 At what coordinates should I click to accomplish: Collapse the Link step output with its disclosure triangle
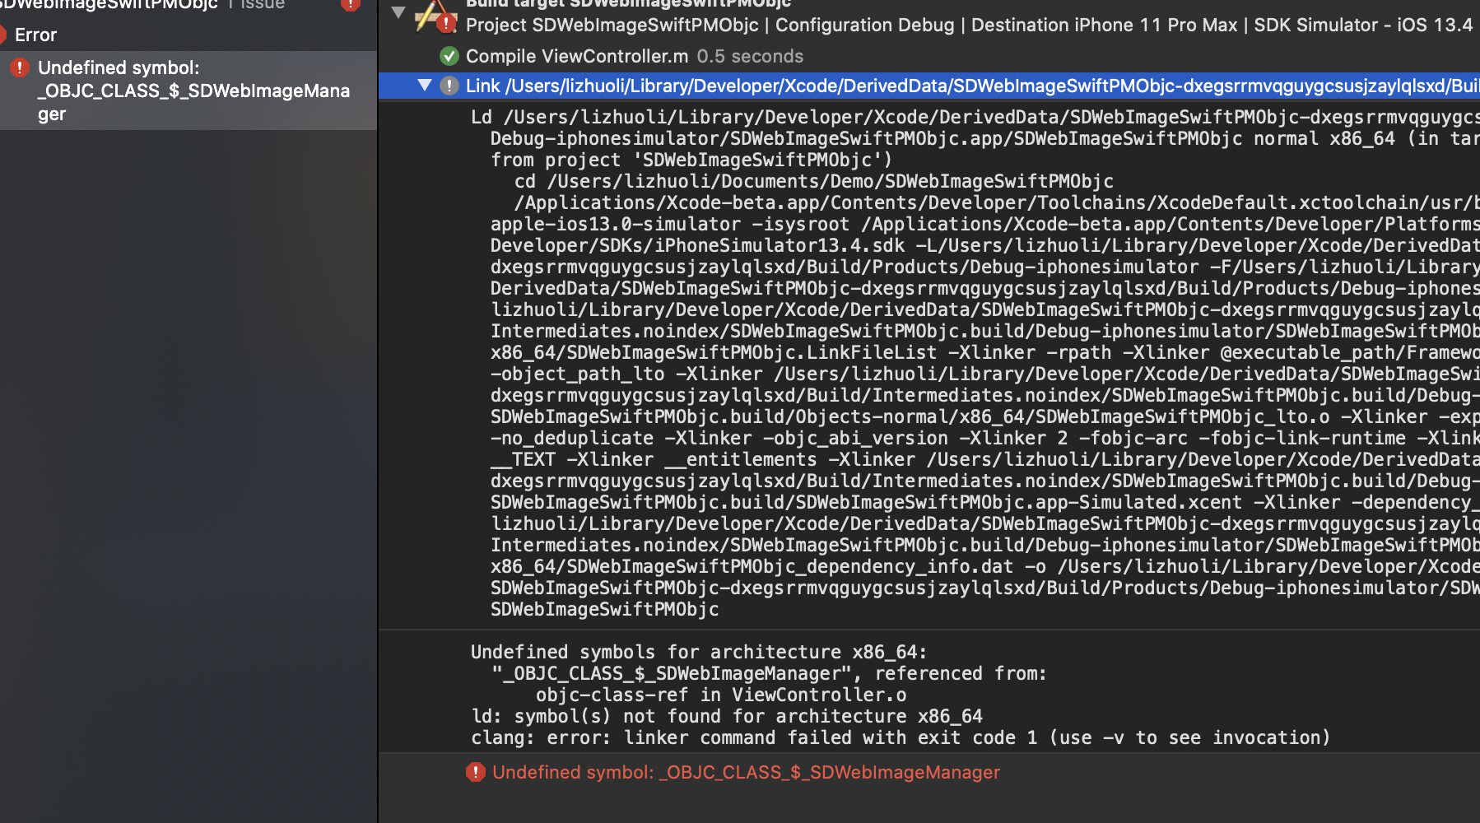tap(425, 85)
